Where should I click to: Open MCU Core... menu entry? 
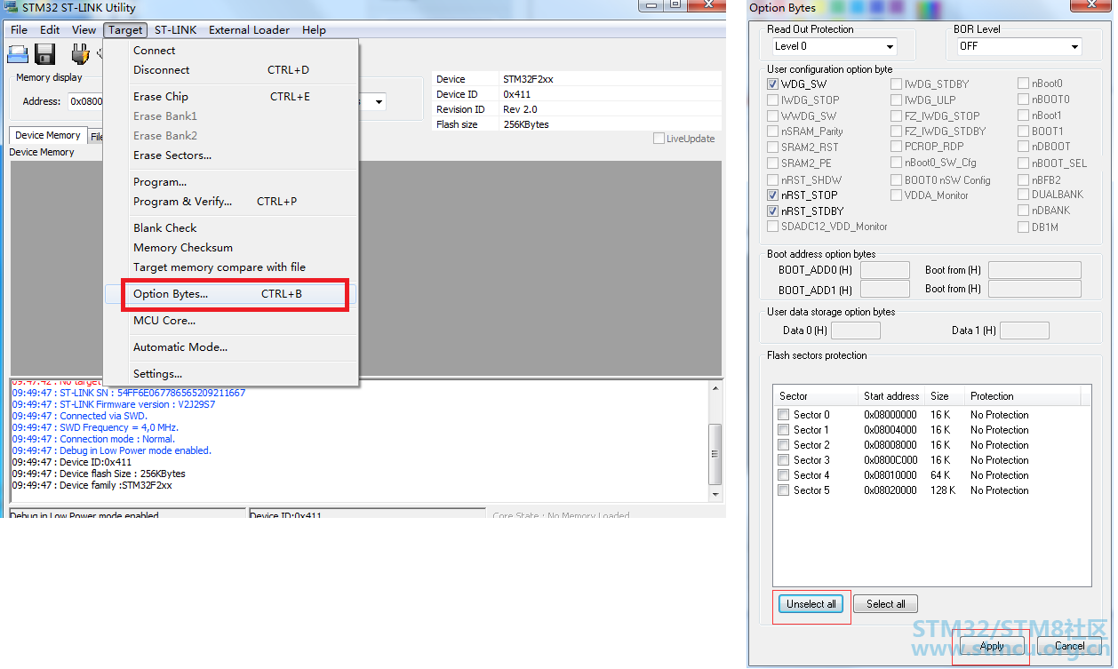(x=231, y=321)
